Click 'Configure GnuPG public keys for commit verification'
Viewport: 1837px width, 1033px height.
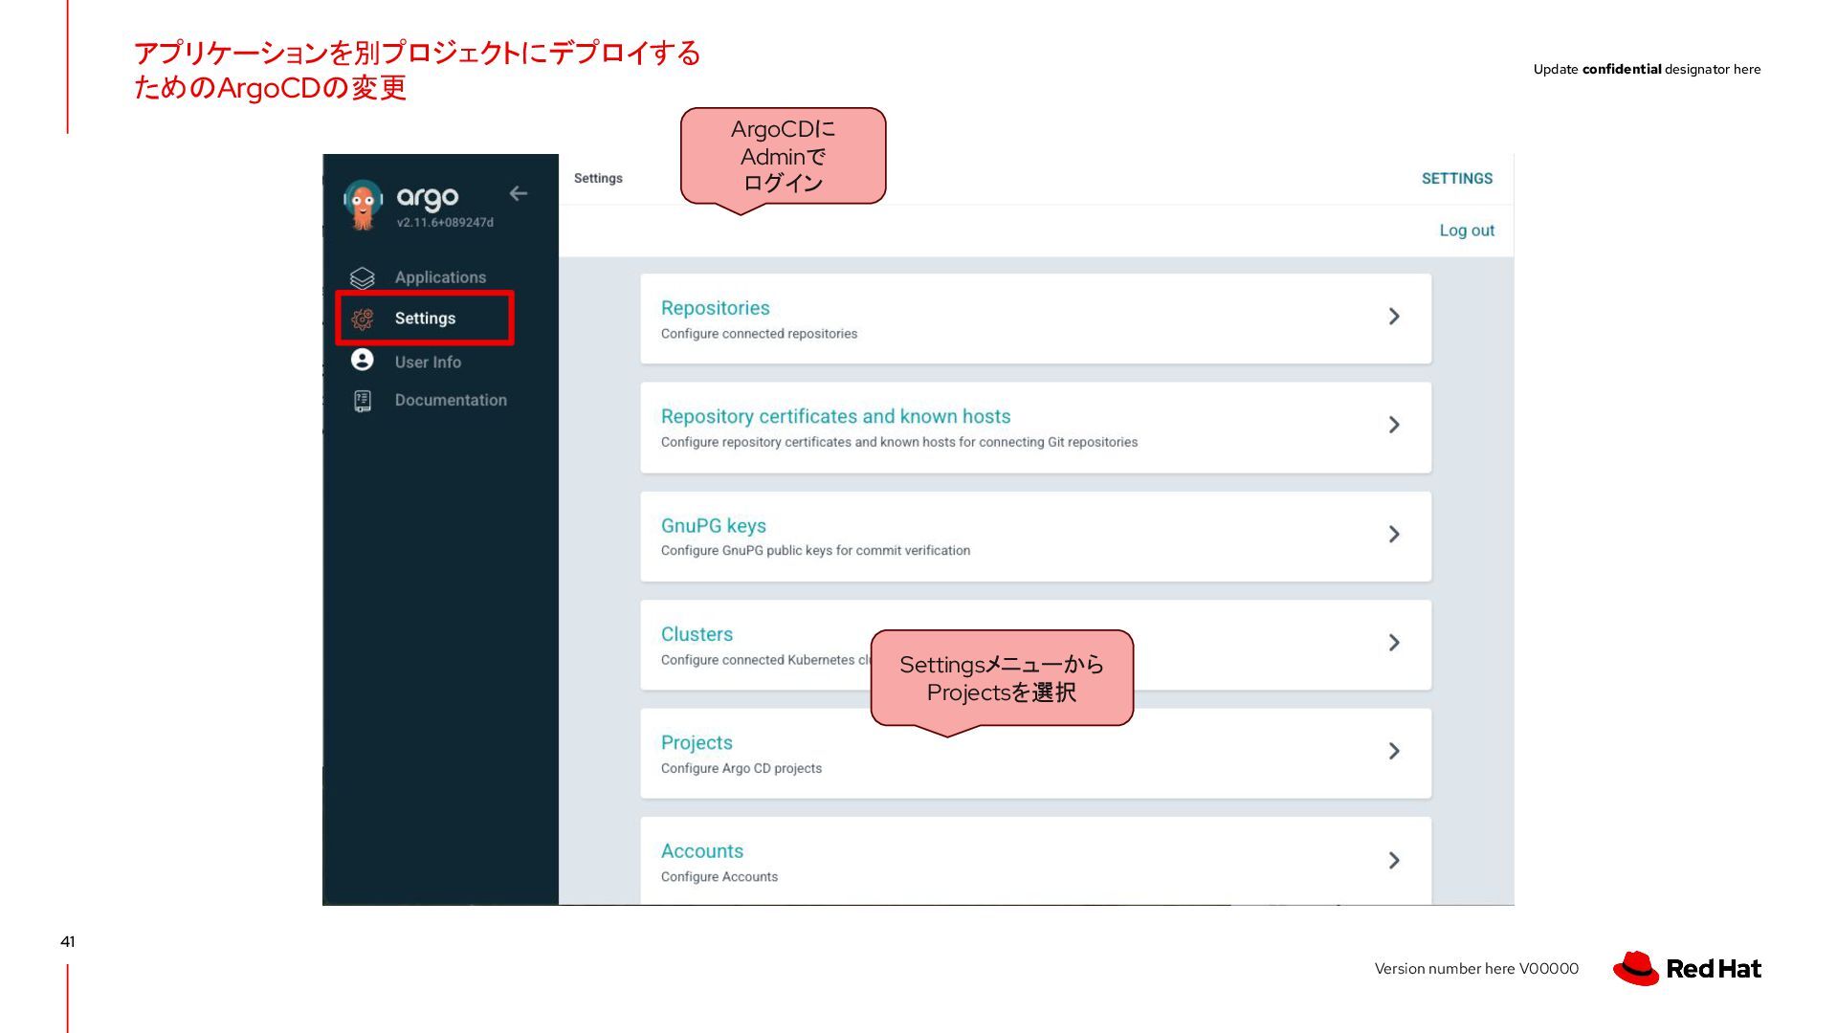point(815,551)
